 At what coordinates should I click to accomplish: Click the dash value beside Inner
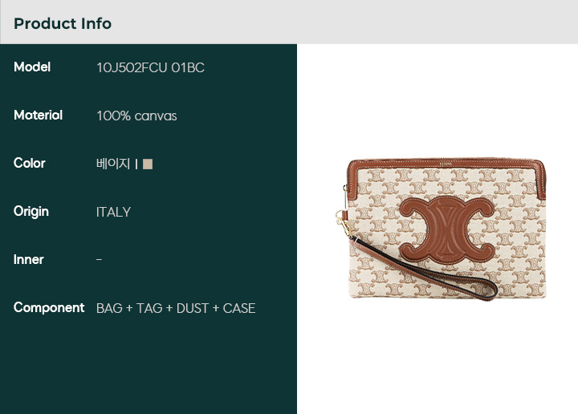(99, 260)
